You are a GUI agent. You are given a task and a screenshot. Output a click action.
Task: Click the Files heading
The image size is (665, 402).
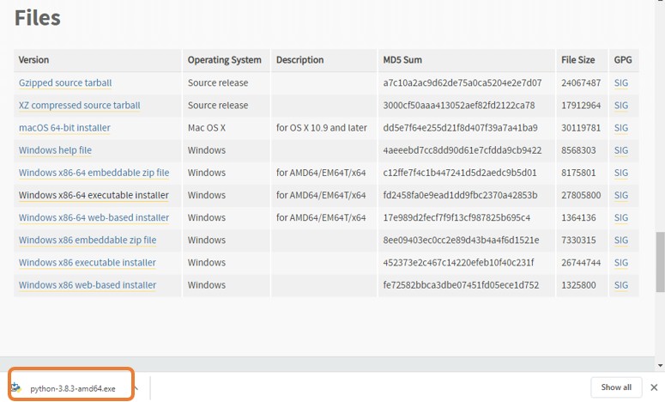point(37,18)
